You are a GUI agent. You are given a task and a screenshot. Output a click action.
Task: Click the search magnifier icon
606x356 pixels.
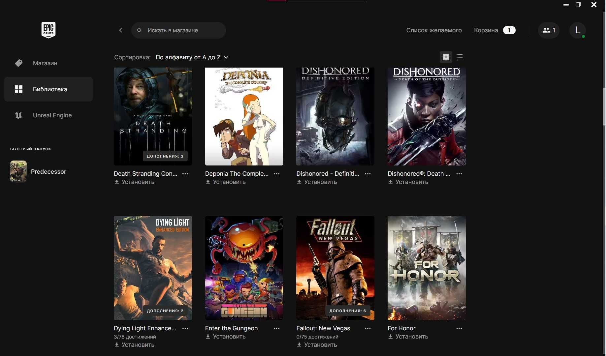click(139, 30)
